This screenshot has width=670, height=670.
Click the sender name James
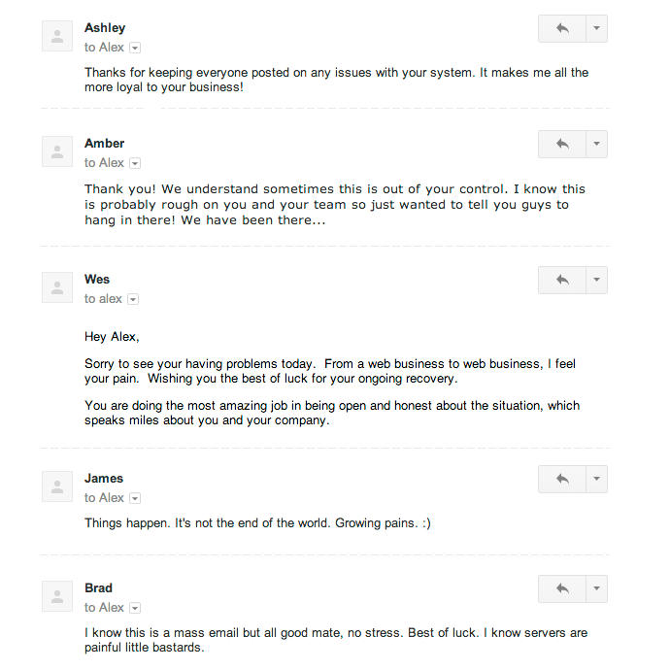click(x=104, y=478)
